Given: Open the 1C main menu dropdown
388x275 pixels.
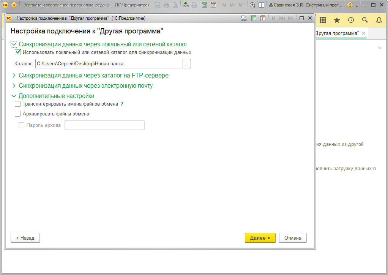Looking at the screenshot, I should point(14,5).
